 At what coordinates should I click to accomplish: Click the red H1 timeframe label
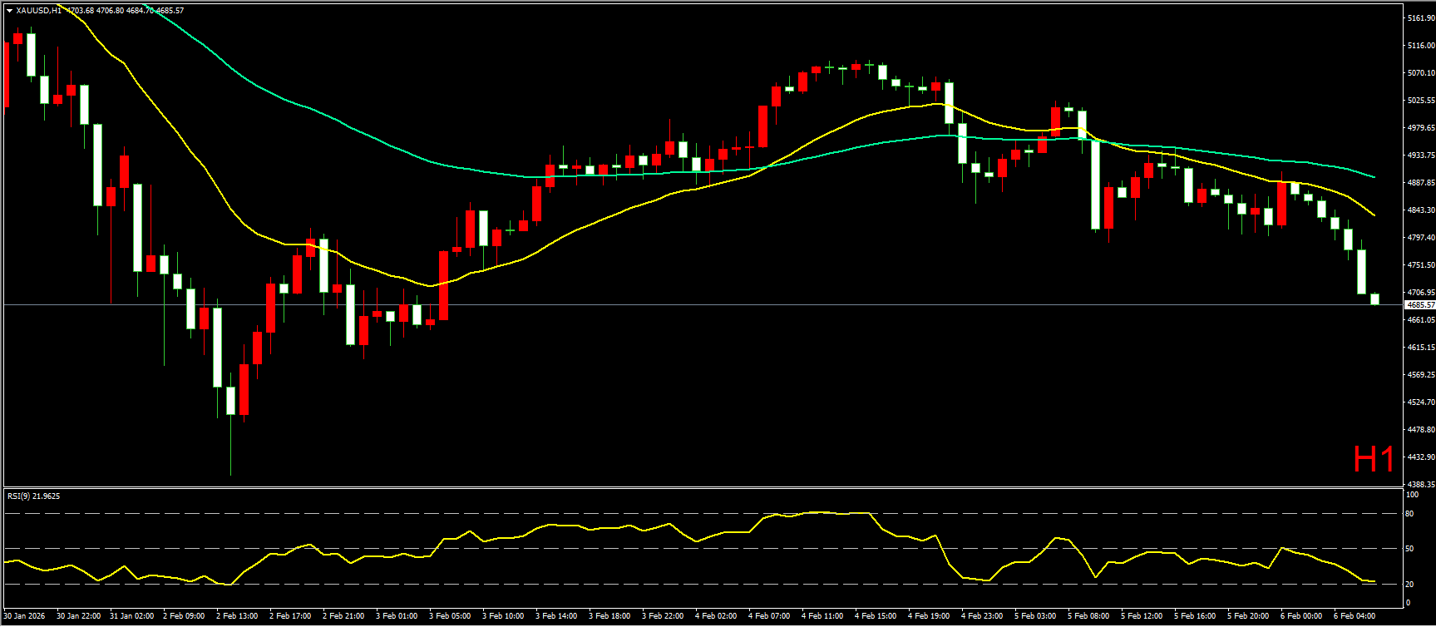point(1373,459)
